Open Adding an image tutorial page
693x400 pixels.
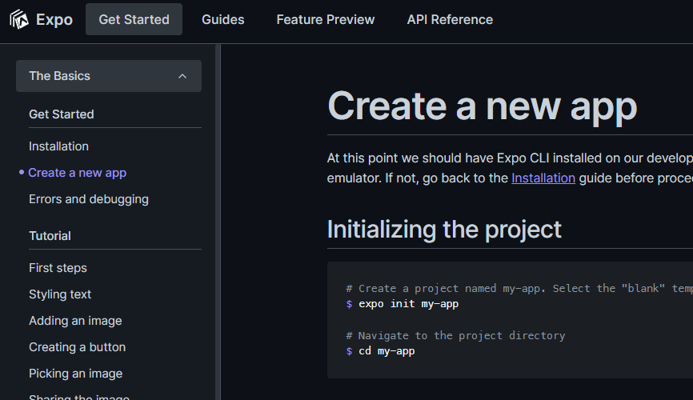tap(75, 321)
